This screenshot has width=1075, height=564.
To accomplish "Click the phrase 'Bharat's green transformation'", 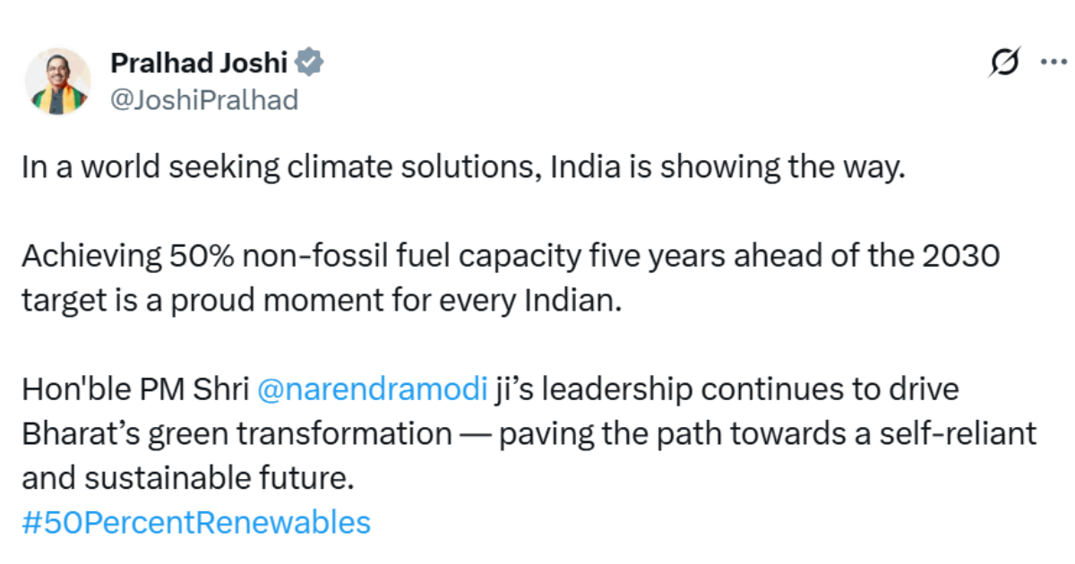I will (x=236, y=434).
